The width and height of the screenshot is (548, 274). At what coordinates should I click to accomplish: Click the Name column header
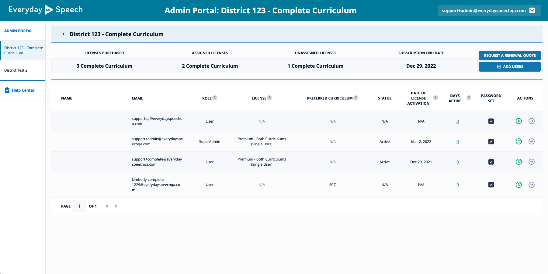click(67, 98)
